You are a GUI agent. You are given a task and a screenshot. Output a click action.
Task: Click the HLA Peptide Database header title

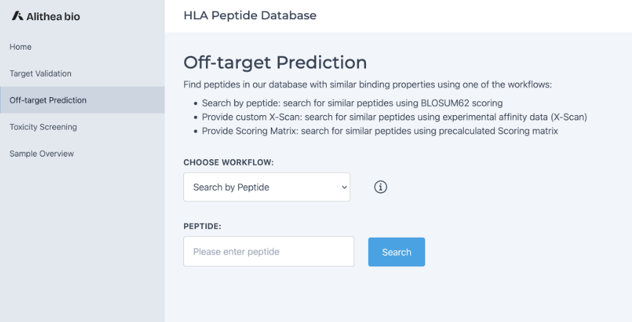point(249,15)
